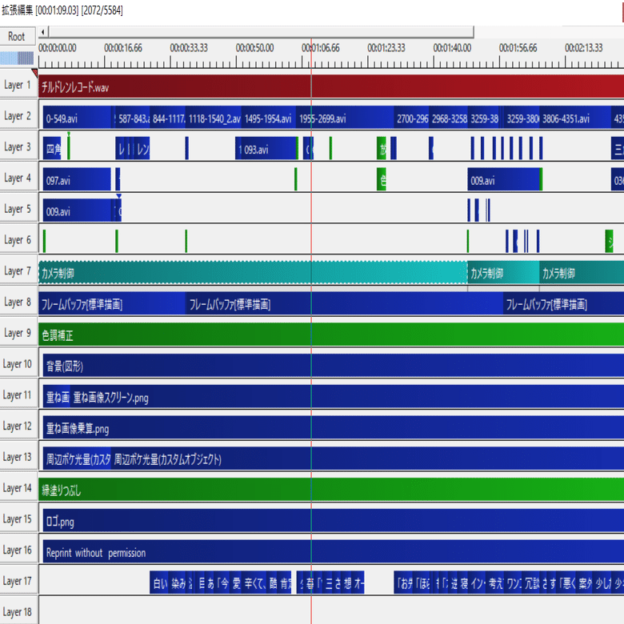
Task: Select the 097.avi clip on Layer 4
Action: [x=77, y=180]
